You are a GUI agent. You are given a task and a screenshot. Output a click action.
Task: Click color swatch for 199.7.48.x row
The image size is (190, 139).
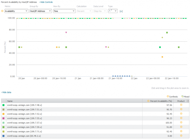pyautogui.click(x=3, y=105)
